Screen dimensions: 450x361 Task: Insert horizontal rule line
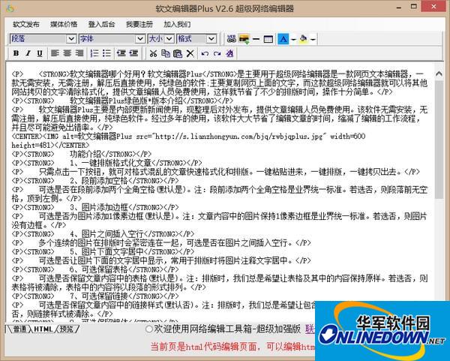tap(256, 39)
